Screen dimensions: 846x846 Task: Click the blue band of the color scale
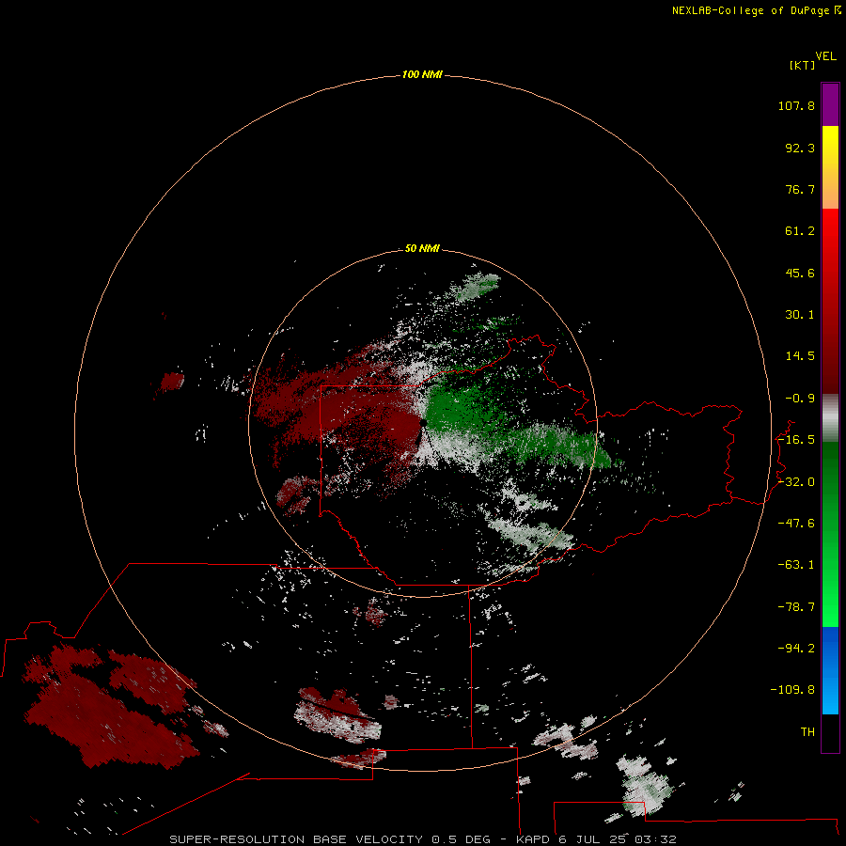pyautogui.click(x=830, y=670)
